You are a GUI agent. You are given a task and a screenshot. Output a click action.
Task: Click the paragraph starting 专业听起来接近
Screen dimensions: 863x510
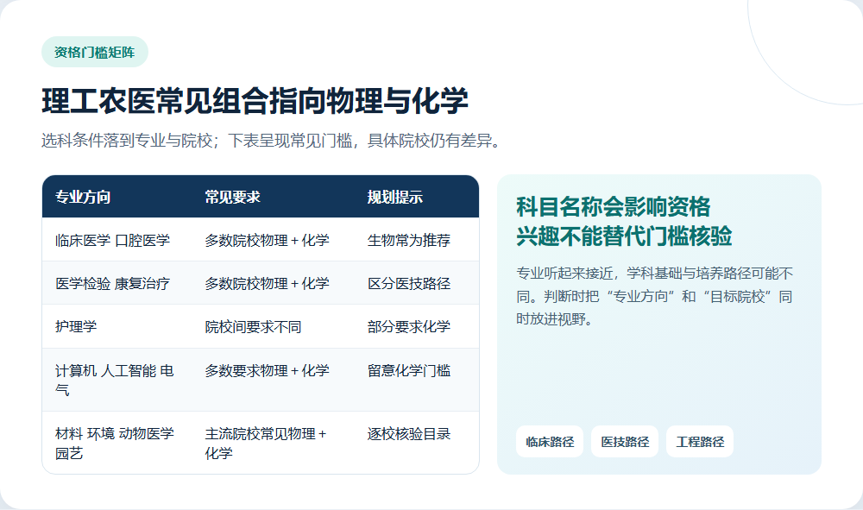pos(654,296)
